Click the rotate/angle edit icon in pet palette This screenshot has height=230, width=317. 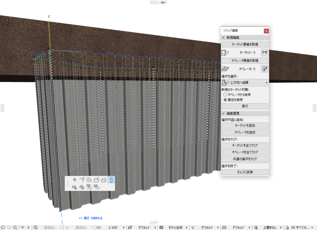coord(82,180)
